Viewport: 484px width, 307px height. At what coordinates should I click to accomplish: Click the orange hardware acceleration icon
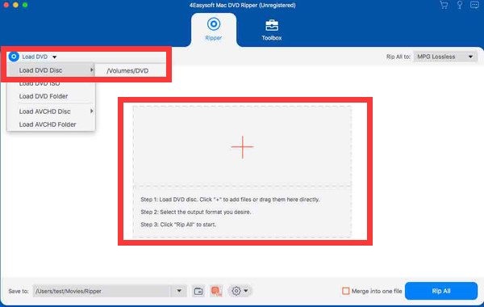(216, 291)
